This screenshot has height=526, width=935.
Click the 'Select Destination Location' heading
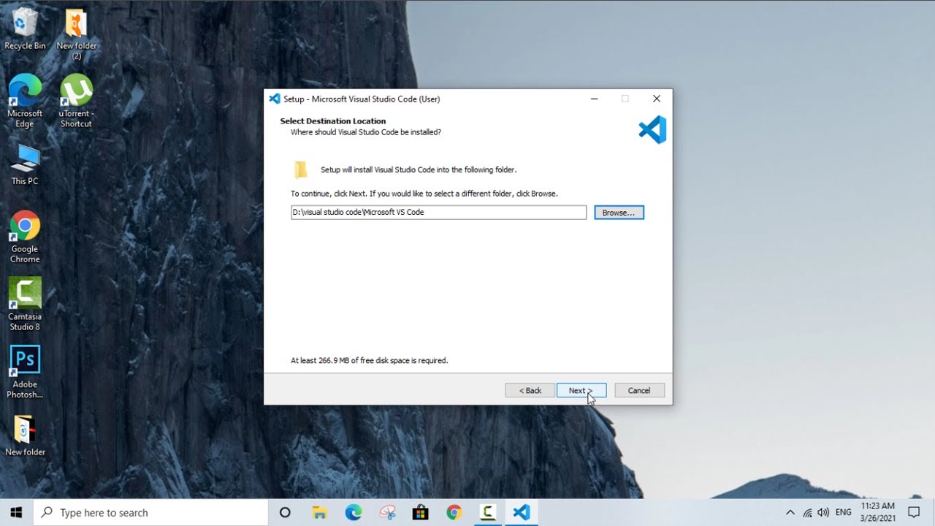[x=333, y=121]
